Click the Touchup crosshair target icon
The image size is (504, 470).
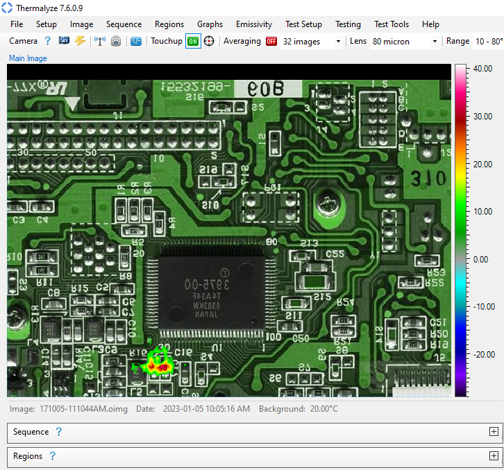[x=209, y=41]
